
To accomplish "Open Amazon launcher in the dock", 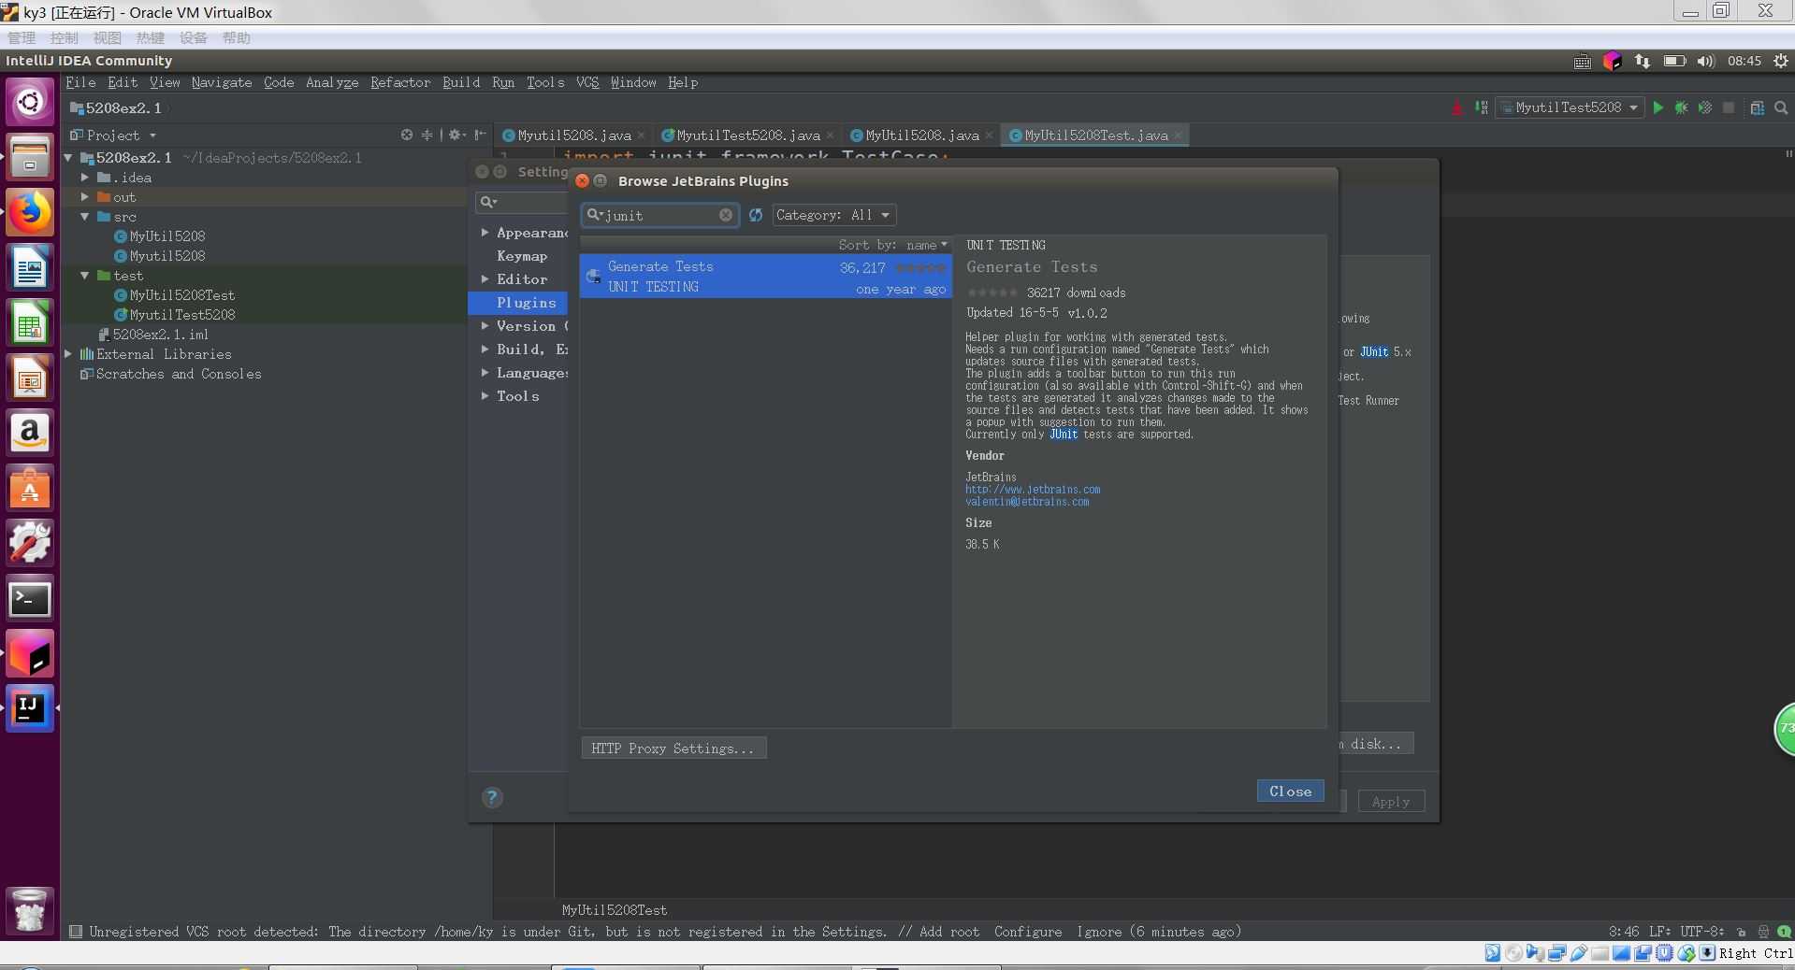I will pyautogui.click(x=30, y=434).
